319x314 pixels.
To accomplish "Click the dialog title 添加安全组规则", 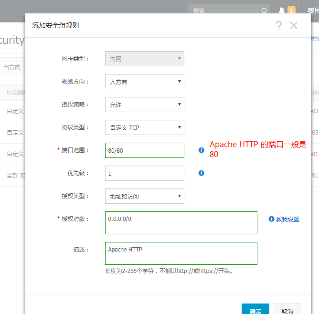I will [x=55, y=25].
